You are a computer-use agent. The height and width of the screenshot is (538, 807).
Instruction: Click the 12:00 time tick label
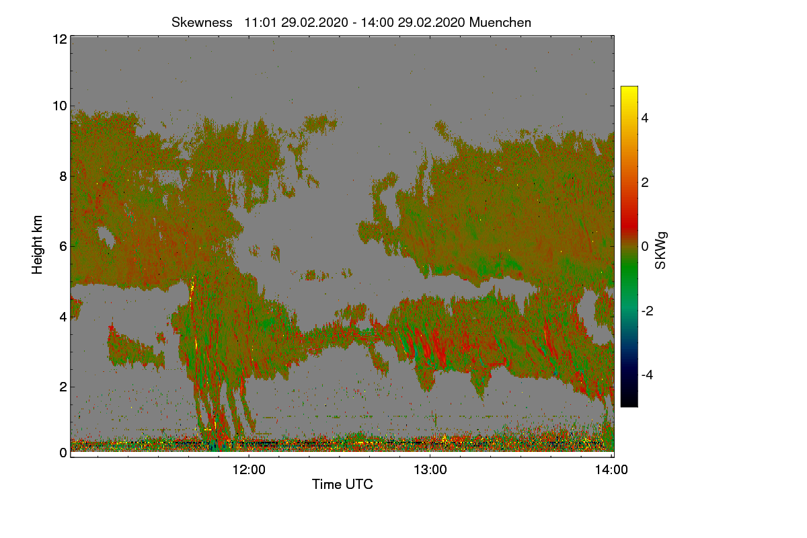click(249, 470)
